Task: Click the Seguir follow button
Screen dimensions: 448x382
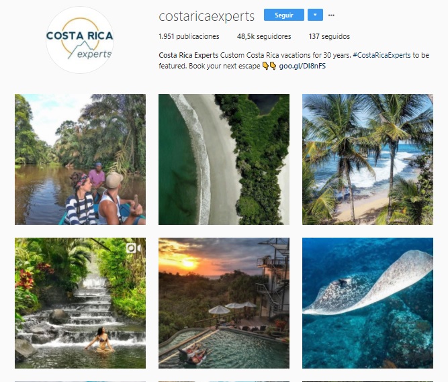Action: (283, 15)
